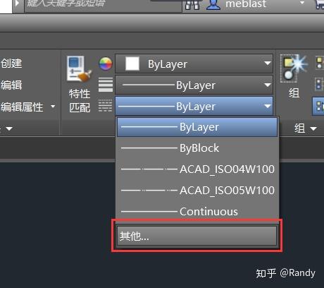This screenshot has height=288, width=324.
Task: Click the ungroup icon at ribbon right edge
Action: pyautogui.click(x=320, y=63)
